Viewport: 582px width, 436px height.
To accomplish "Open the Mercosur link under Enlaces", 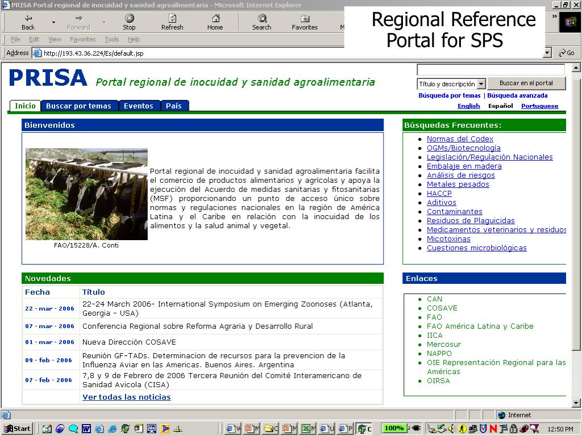I will [x=444, y=345].
